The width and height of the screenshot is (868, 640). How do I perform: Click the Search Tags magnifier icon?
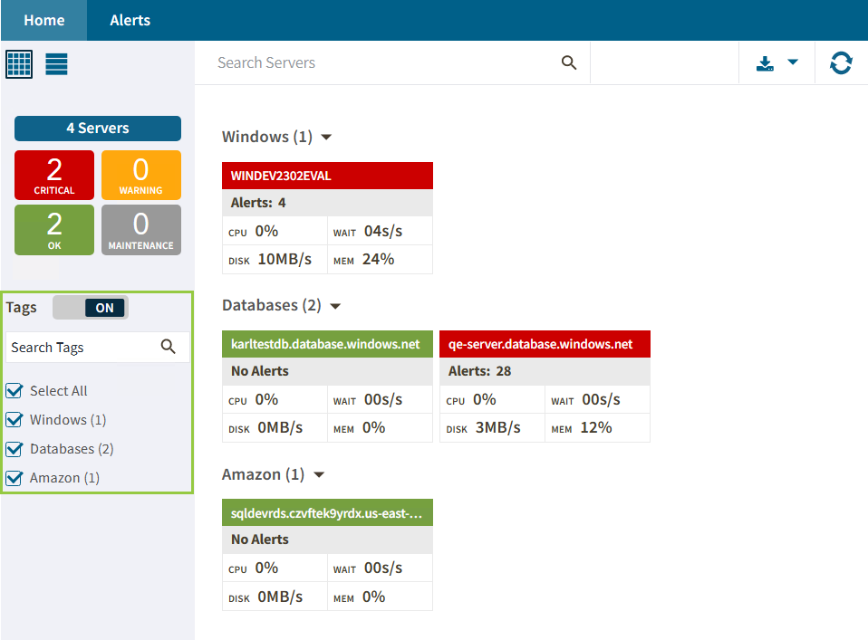[168, 347]
